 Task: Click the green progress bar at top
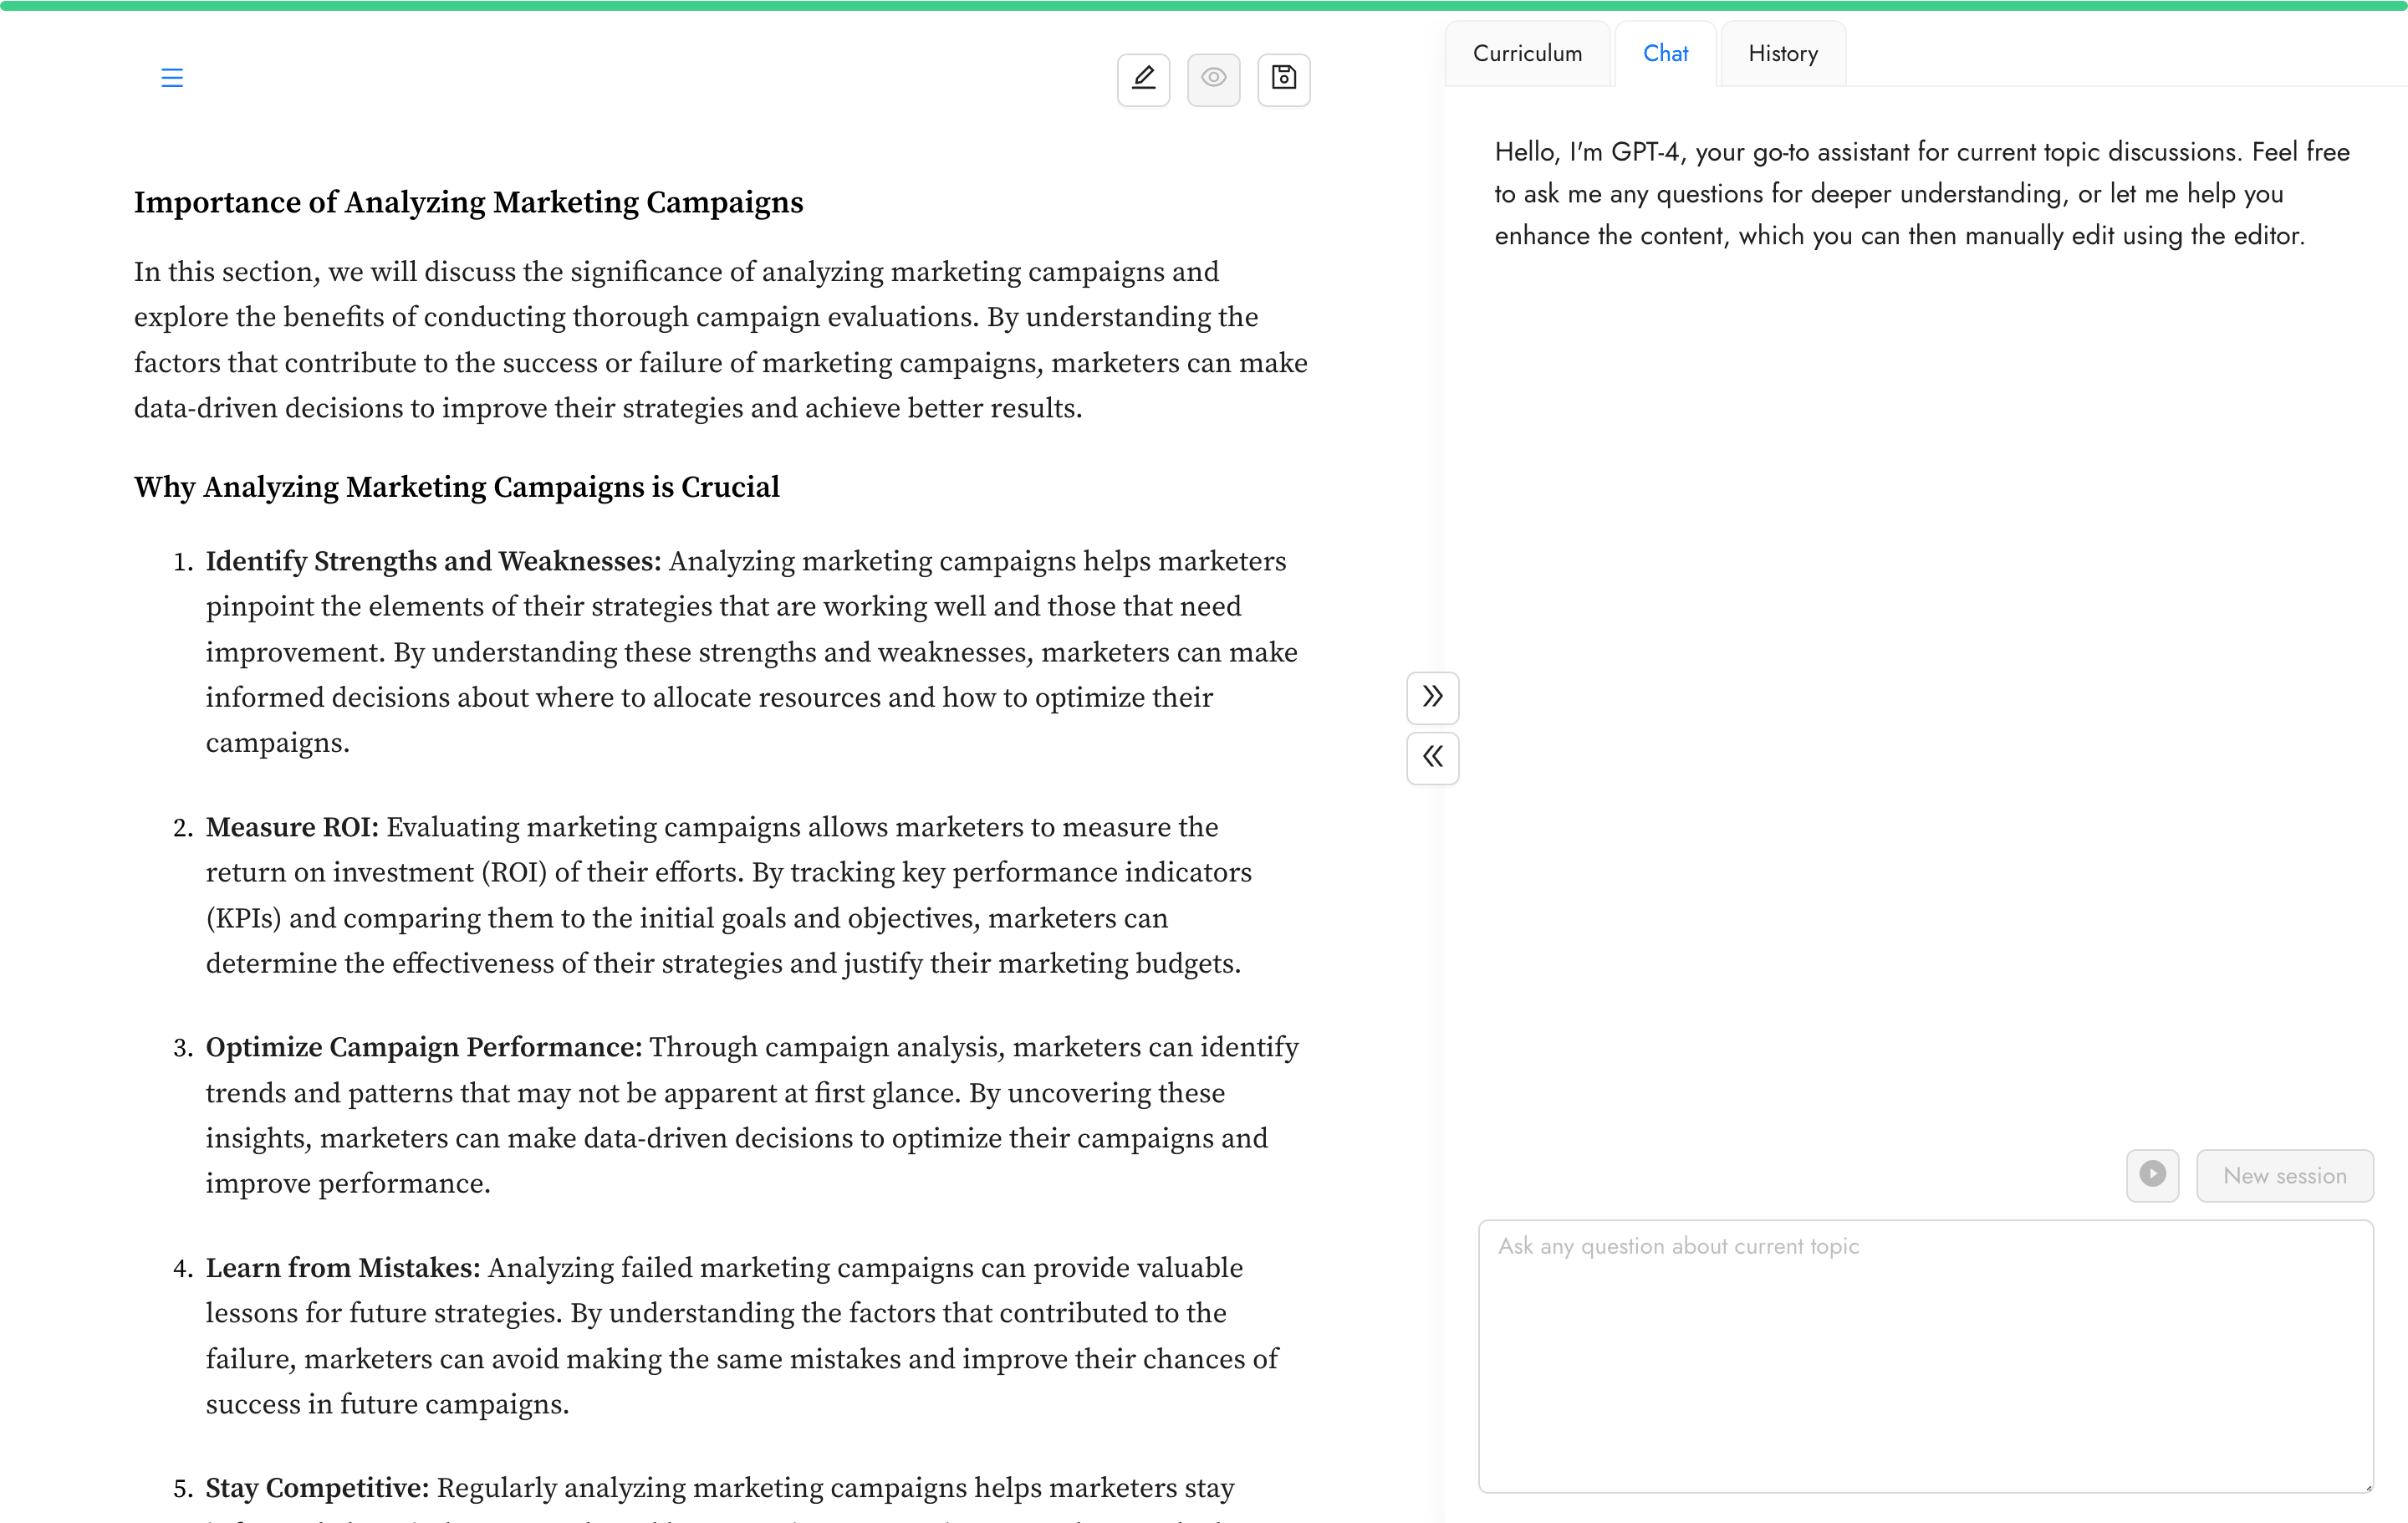1204,5
